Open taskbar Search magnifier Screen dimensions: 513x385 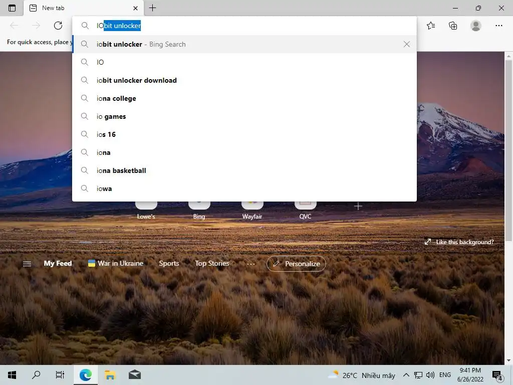[x=36, y=375]
